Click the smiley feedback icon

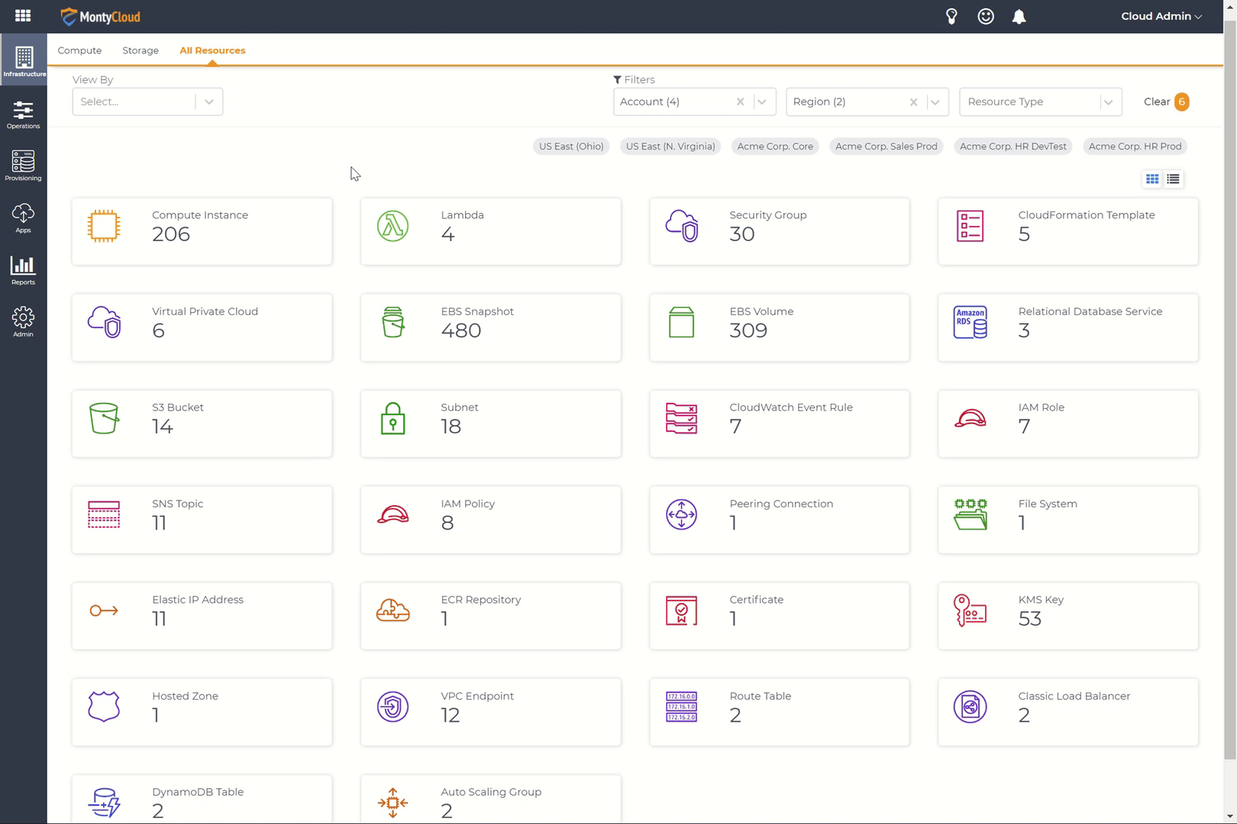click(x=986, y=17)
